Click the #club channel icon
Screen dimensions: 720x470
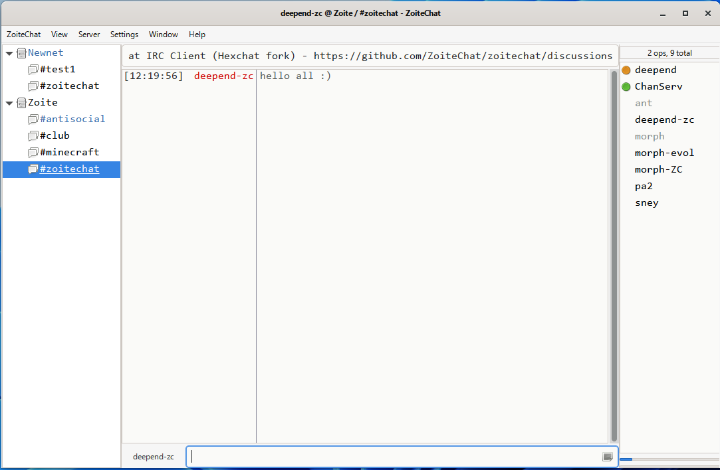(33, 135)
